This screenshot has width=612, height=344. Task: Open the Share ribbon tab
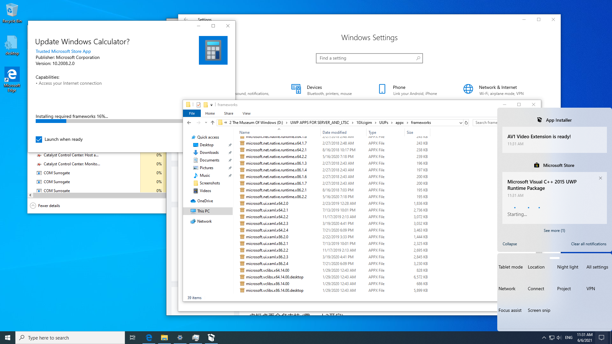coord(229,113)
